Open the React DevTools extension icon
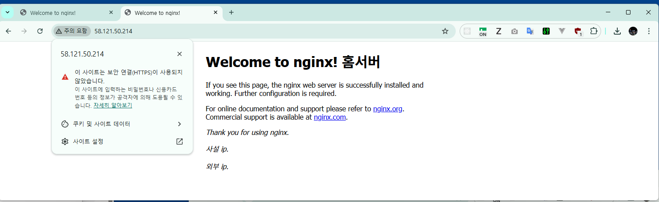The height and width of the screenshot is (202, 659). [x=467, y=31]
